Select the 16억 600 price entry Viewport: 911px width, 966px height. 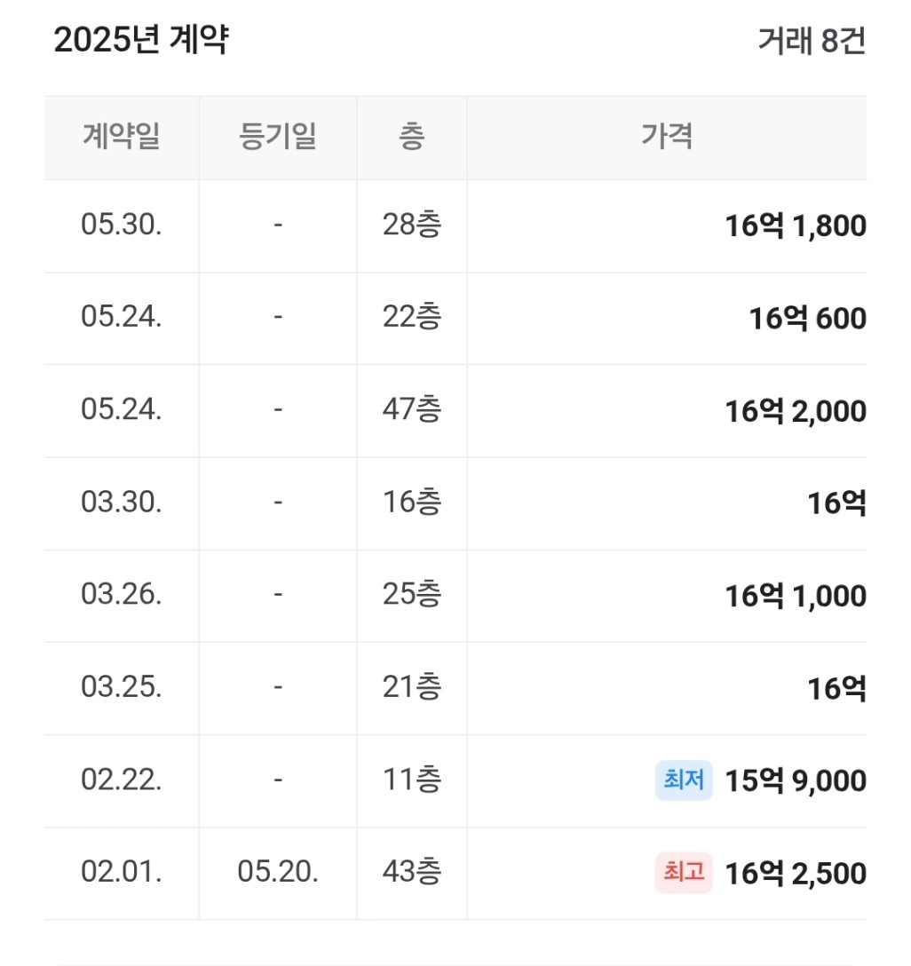807,319
